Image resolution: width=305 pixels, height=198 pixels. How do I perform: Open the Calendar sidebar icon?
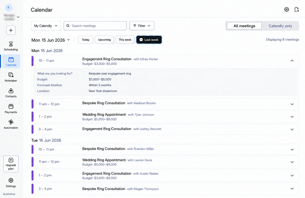11,60
